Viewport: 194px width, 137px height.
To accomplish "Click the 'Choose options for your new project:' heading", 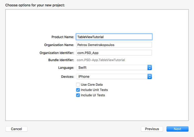I will pyautogui.click(x=35, y=5).
